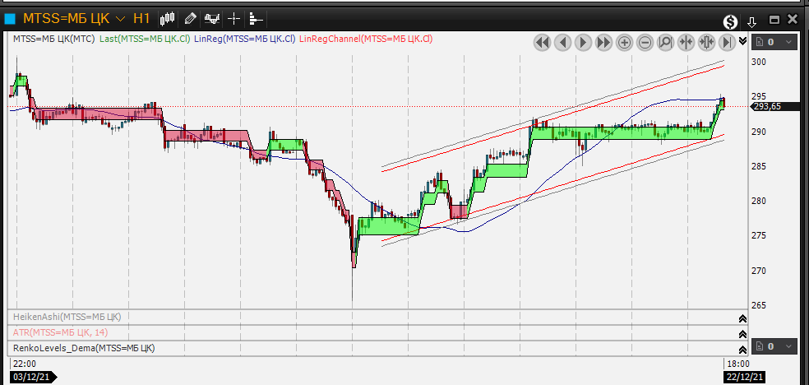Click the indicators icon beside the pencil
This screenshot has height=385, width=809.
(x=212, y=17)
